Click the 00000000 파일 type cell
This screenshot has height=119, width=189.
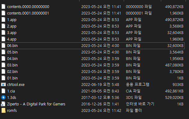(139, 6)
